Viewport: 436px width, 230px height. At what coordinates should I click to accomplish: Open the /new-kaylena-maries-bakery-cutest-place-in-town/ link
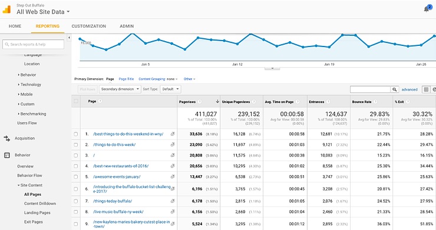131,224
